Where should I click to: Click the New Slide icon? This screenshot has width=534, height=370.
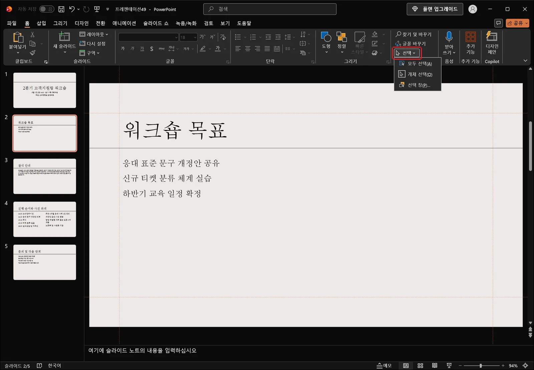(x=64, y=36)
